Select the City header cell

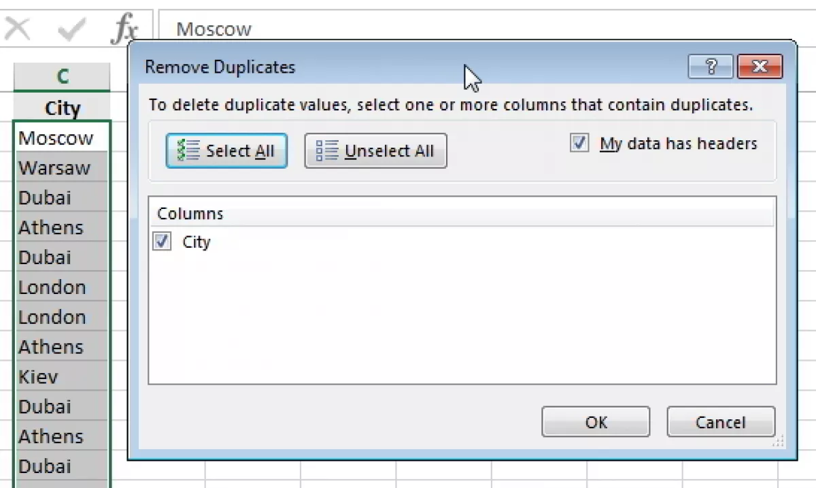tap(62, 108)
